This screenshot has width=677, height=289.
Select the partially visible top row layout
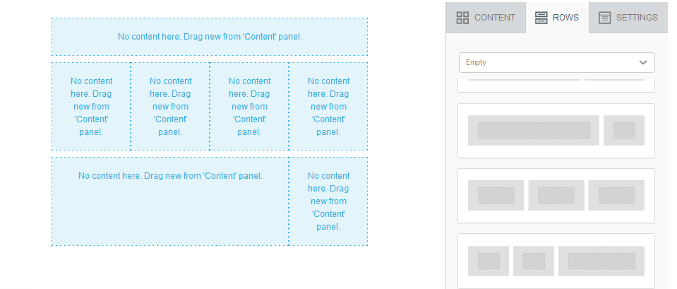click(x=556, y=85)
